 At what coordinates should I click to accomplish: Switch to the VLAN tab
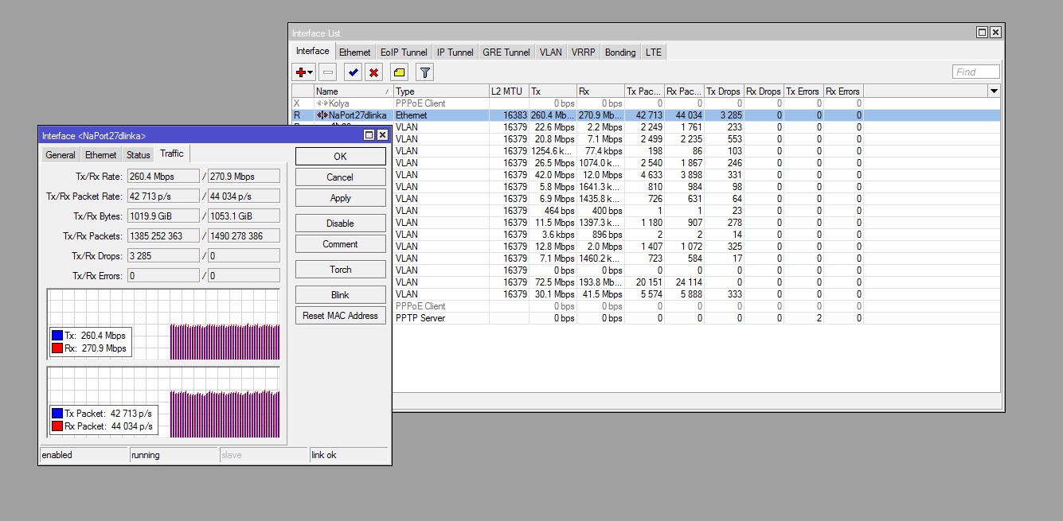pyautogui.click(x=550, y=52)
